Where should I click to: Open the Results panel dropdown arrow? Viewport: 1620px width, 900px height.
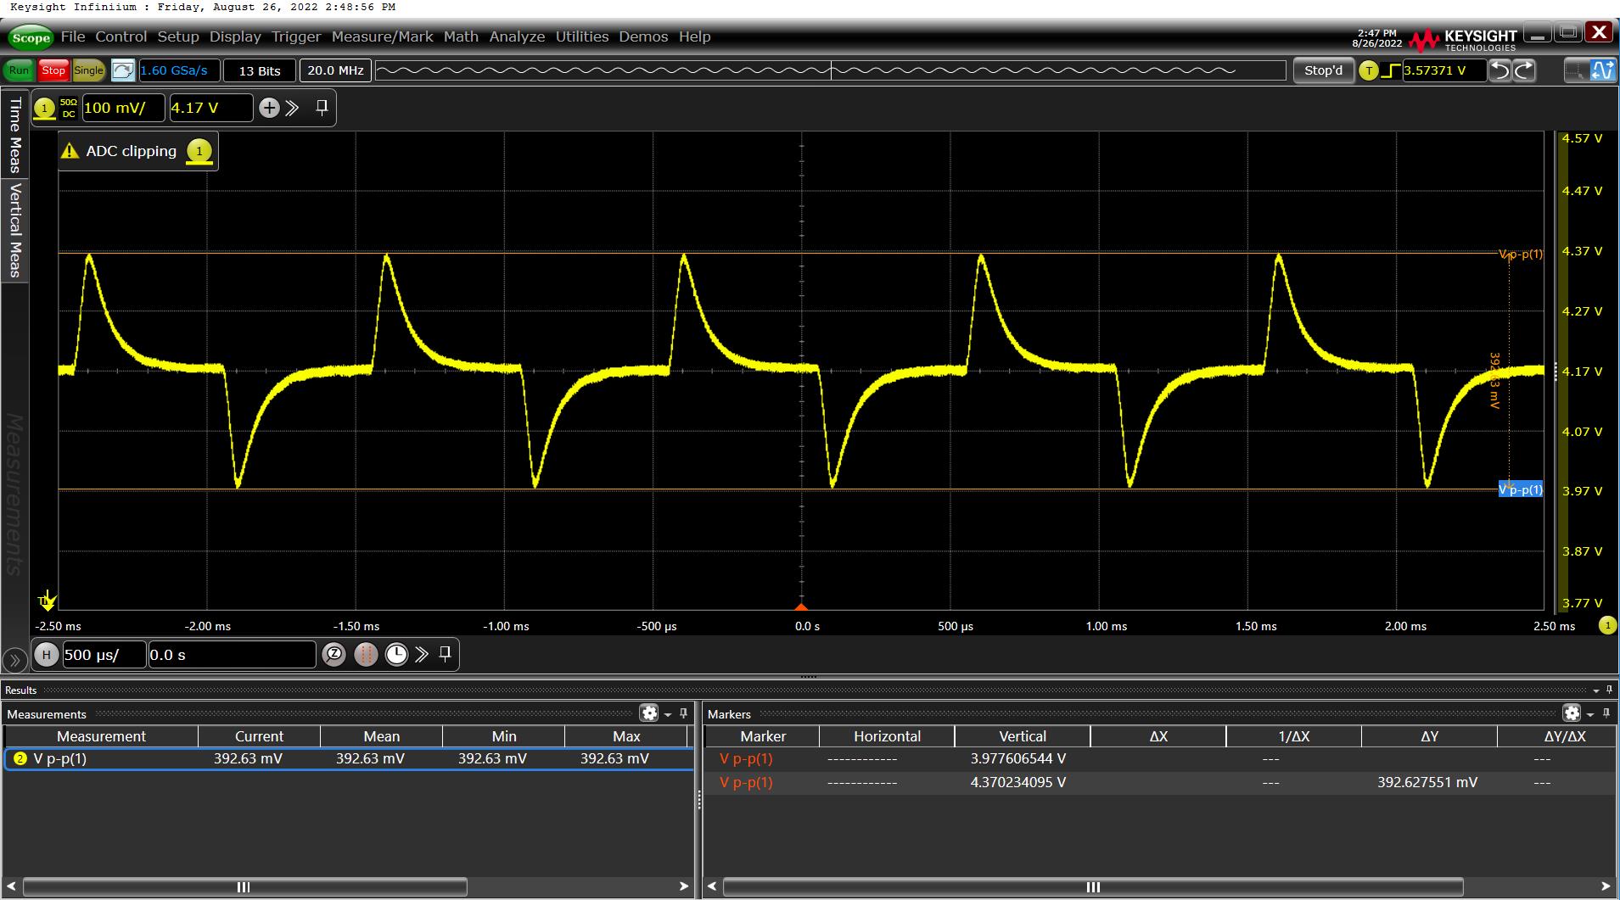pyautogui.click(x=1596, y=690)
